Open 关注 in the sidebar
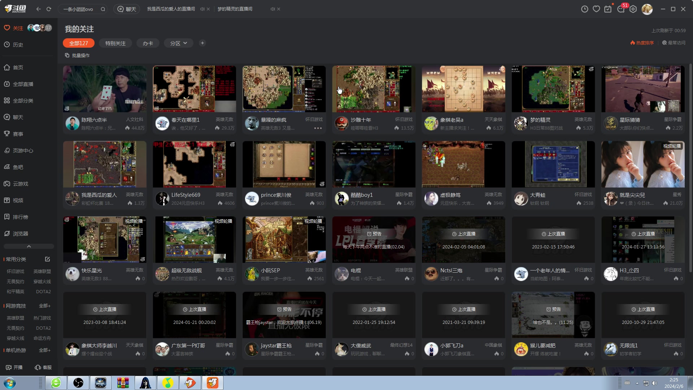Screen dimensions: 693x390 coord(14,28)
